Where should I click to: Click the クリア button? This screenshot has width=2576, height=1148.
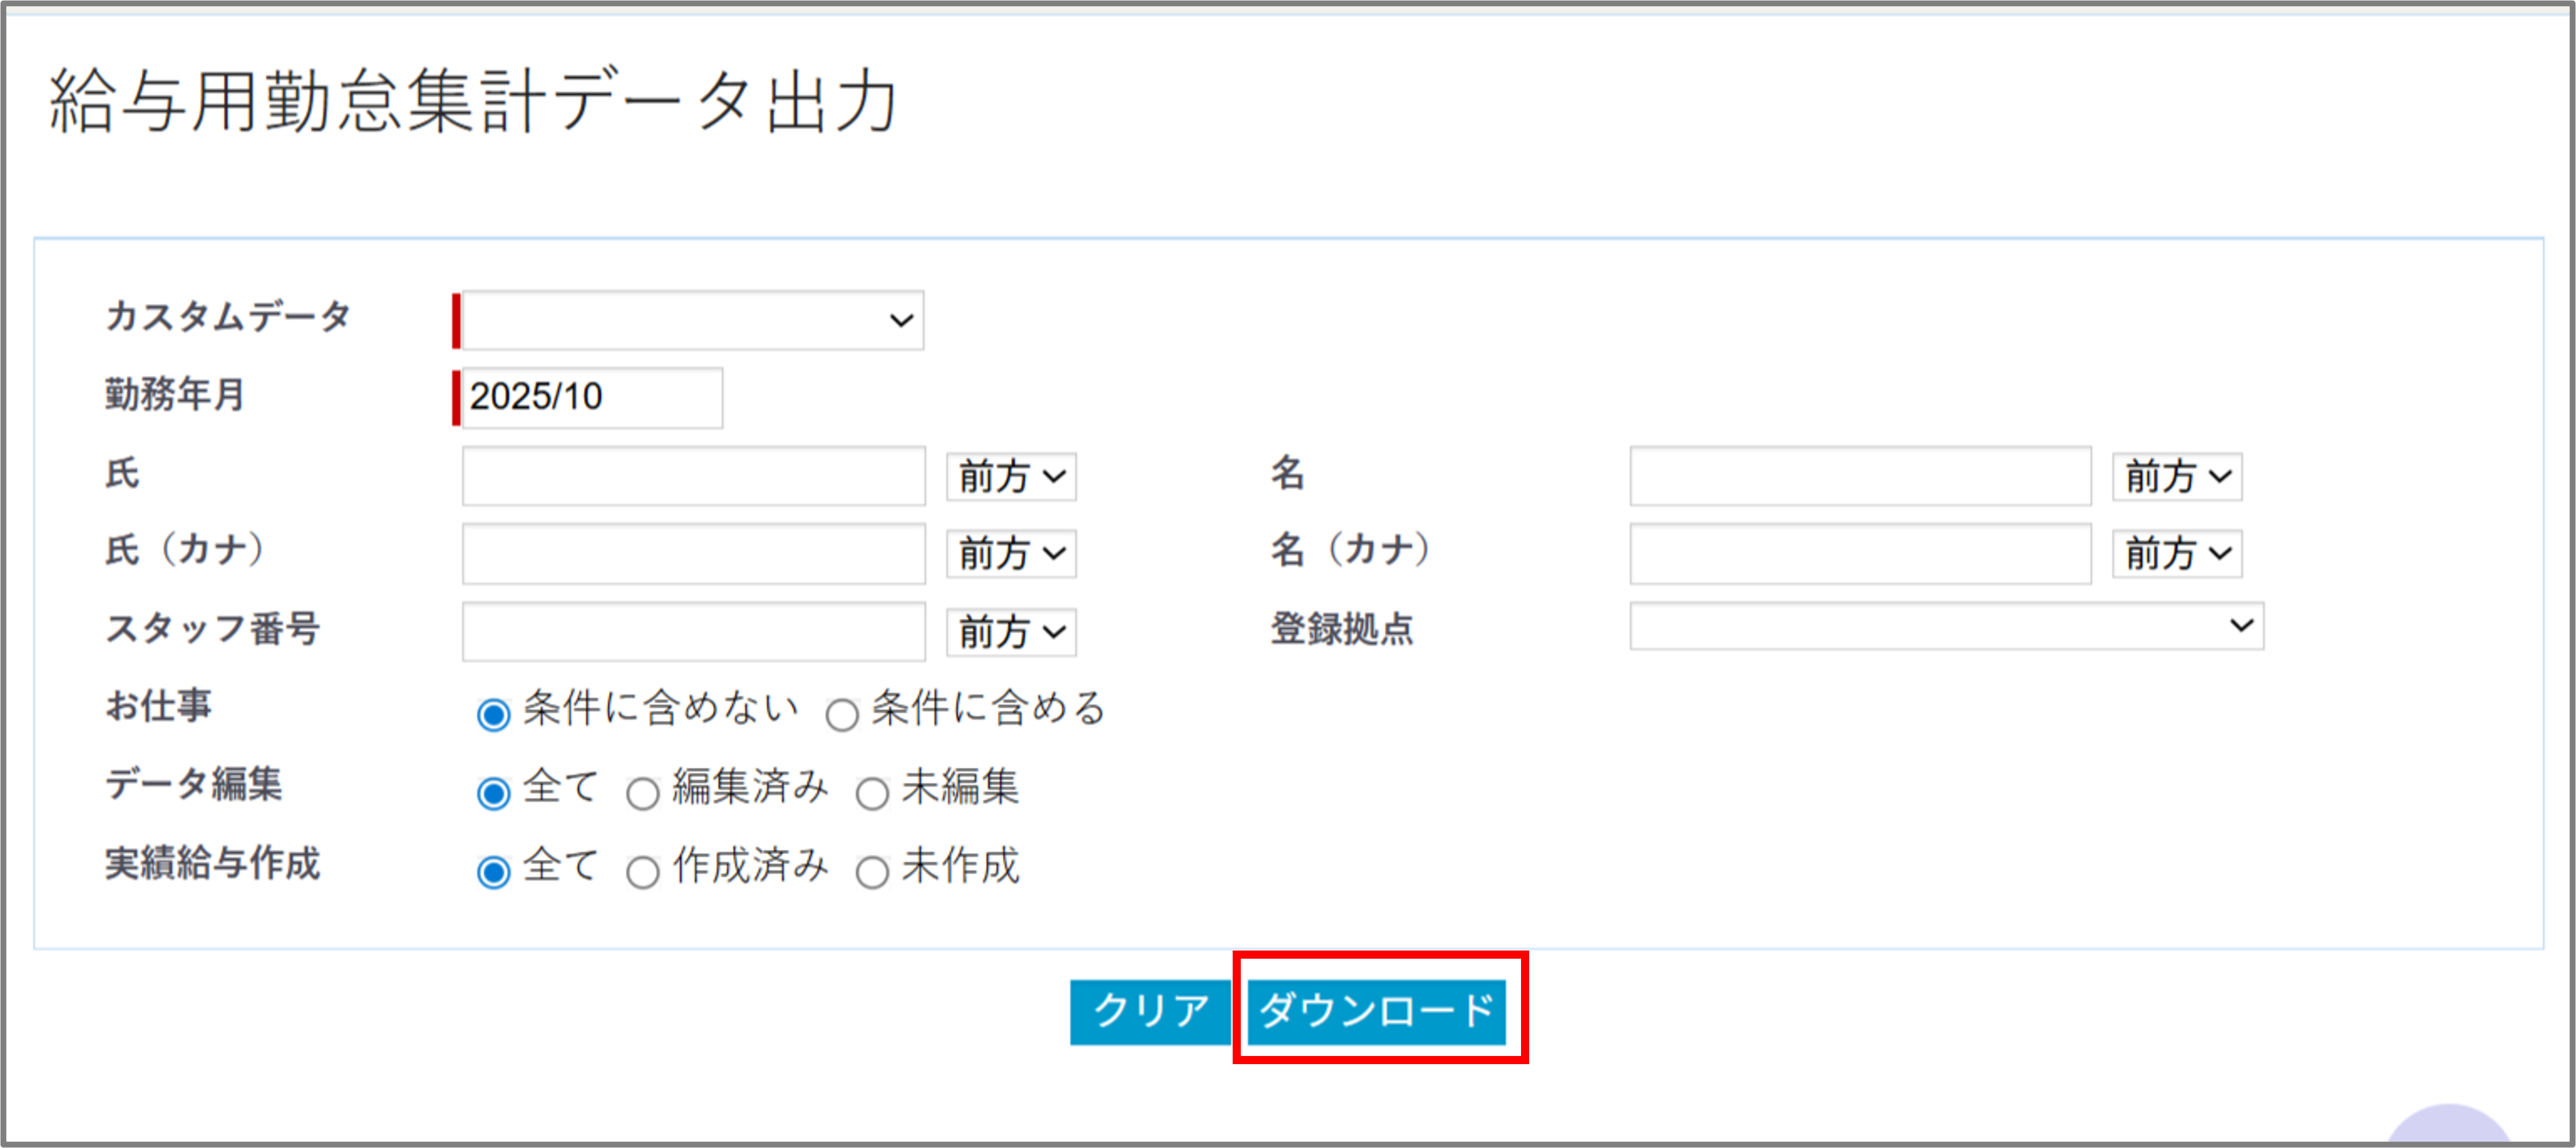(x=1150, y=1012)
